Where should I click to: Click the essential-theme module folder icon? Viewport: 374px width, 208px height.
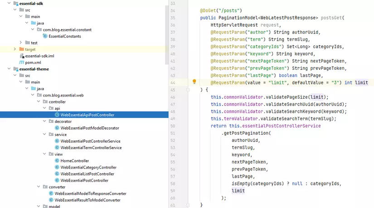(x=15, y=69)
